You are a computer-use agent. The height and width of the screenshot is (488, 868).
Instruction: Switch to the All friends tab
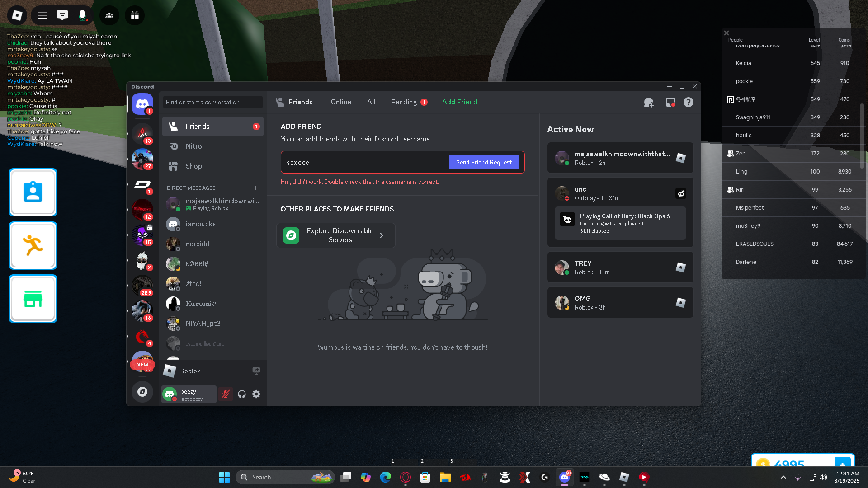[371, 102]
